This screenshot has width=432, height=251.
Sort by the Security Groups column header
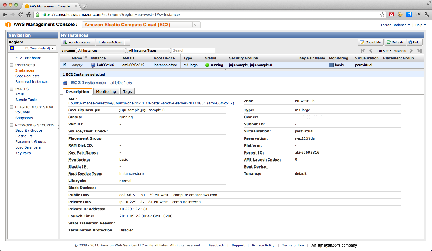pyautogui.click(x=261, y=58)
